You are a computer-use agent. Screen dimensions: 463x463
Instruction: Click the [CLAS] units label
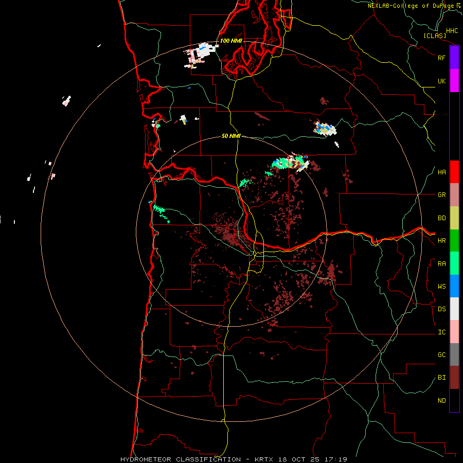pyautogui.click(x=435, y=35)
